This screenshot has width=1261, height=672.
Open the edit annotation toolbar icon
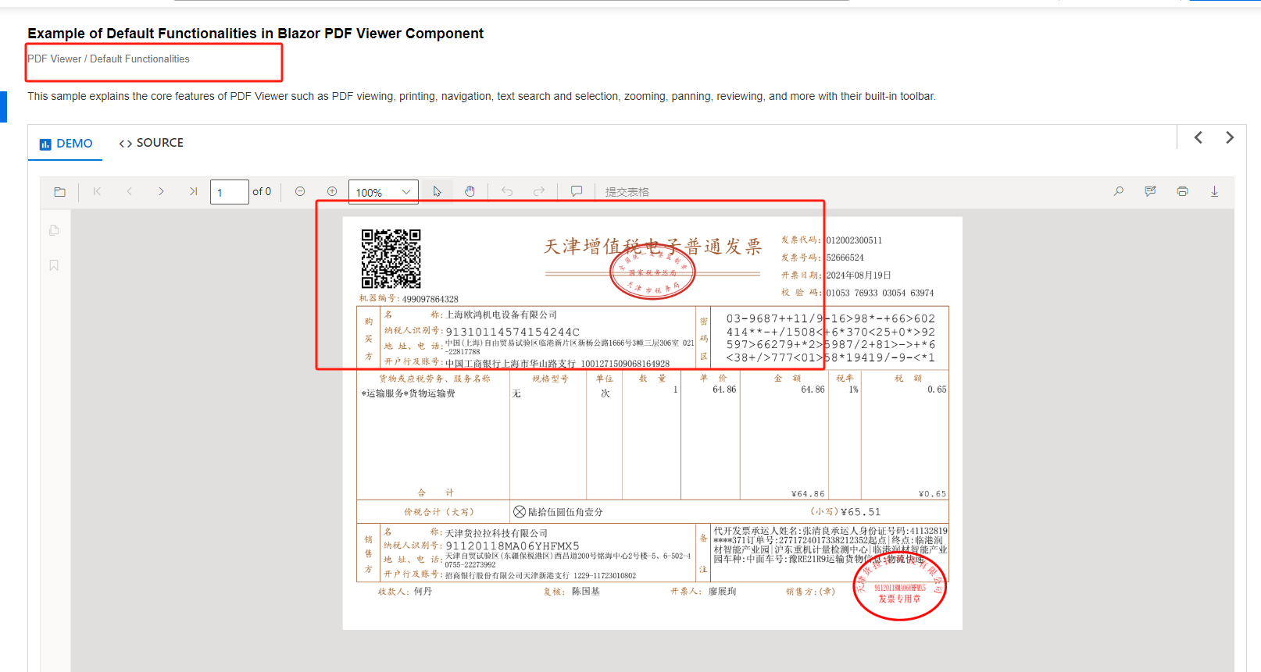coord(1150,192)
